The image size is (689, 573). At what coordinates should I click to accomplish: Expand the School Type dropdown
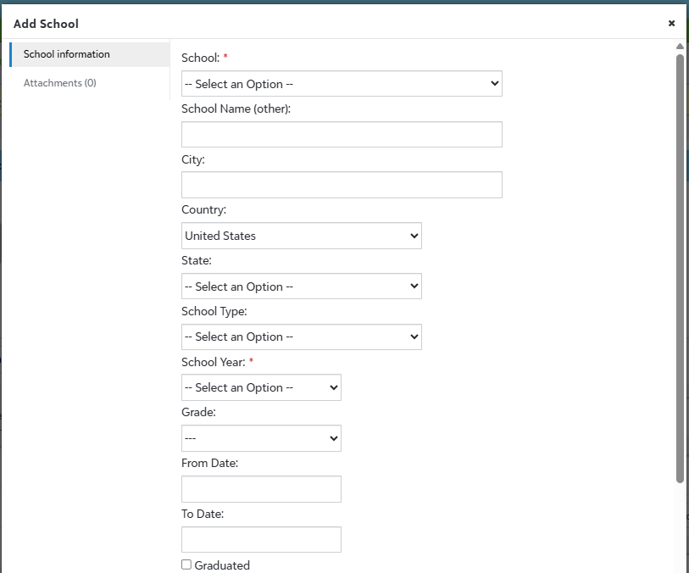coord(301,337)
